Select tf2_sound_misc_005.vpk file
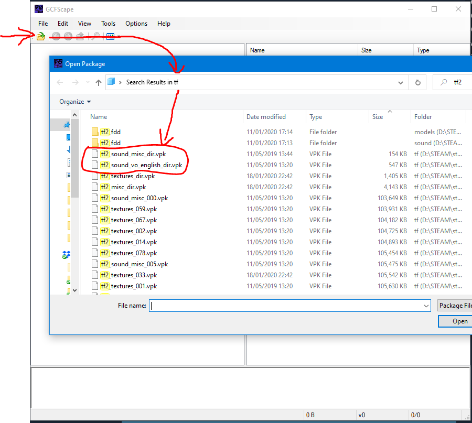Viewport: 472px width, 423px height. click(x=134, y=264)
